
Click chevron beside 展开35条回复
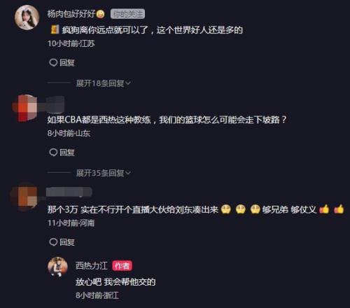(x=128, y=173)
